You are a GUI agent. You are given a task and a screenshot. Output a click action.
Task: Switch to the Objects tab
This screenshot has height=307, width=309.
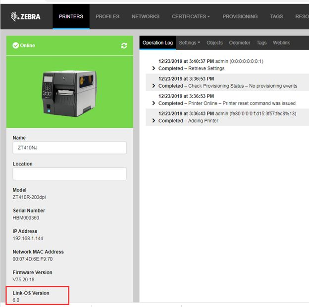(x=214, y=43)
